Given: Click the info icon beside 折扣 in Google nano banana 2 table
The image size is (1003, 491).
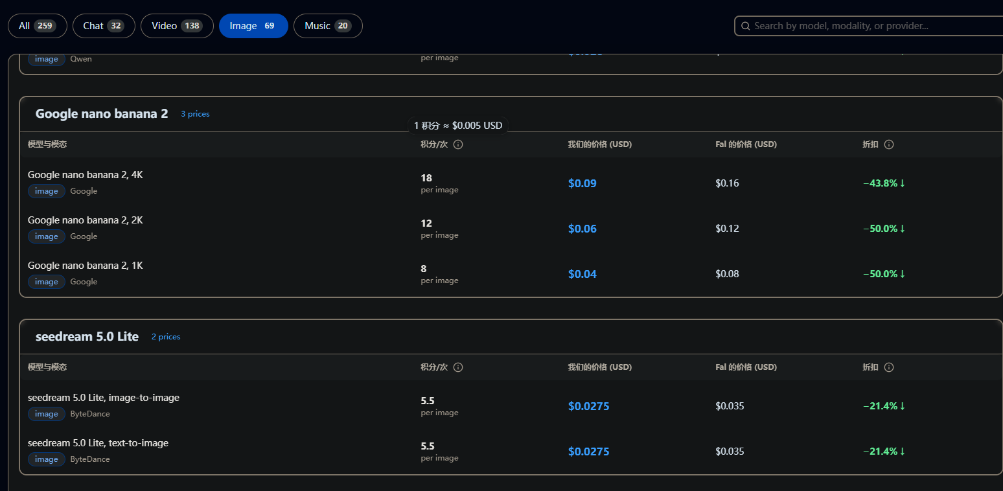Looking at the screenshot, I should [x=889, y=144].
